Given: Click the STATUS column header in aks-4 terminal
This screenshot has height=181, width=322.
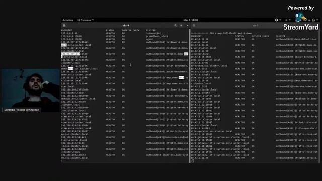Looking at the screenshot, I should tap(110, 30).
